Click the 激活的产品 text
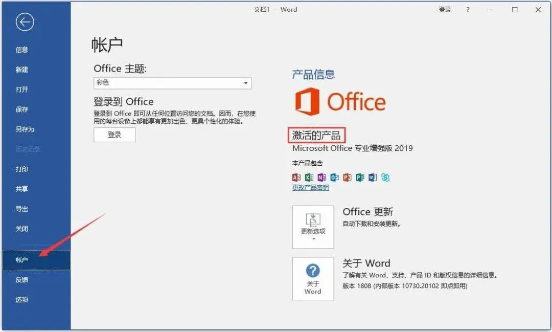 click(x=316, y=136)
